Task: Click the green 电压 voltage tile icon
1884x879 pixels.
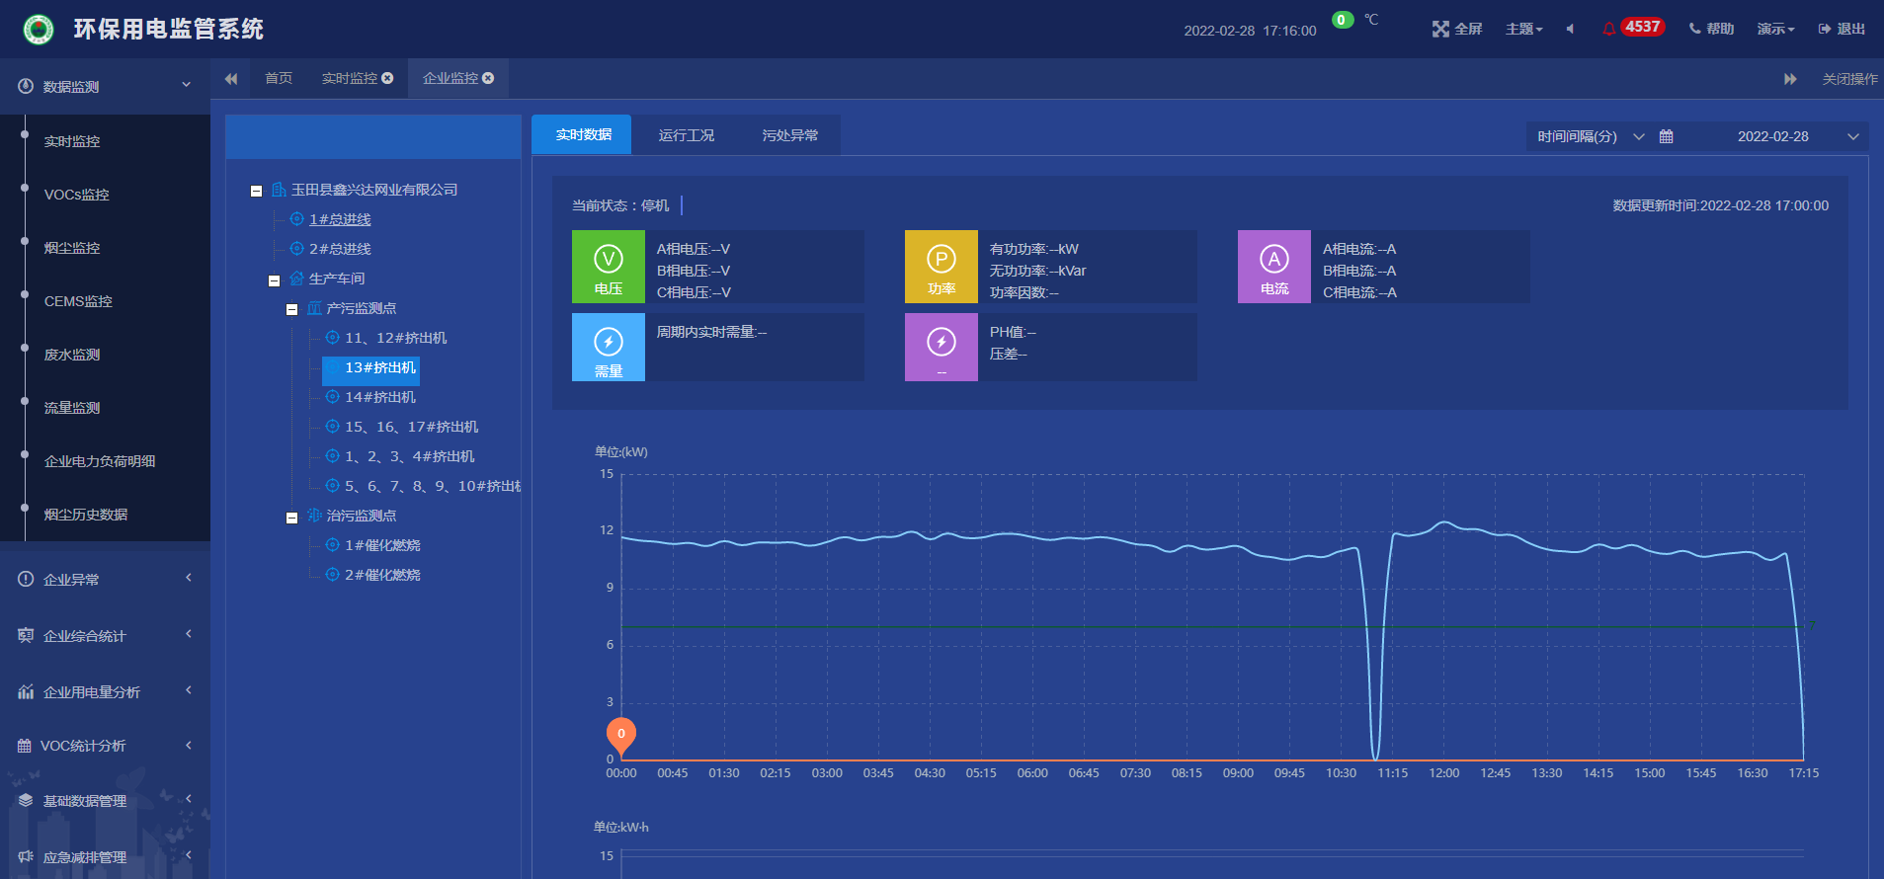Action: [608, 267]
